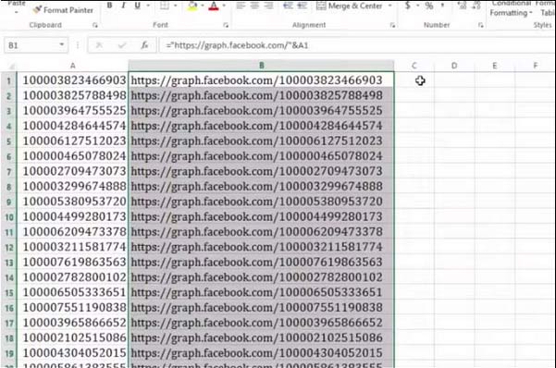Click URL cell ending in 100003965866652
Viewport: 556px width, 368px height.
(261, 323)
